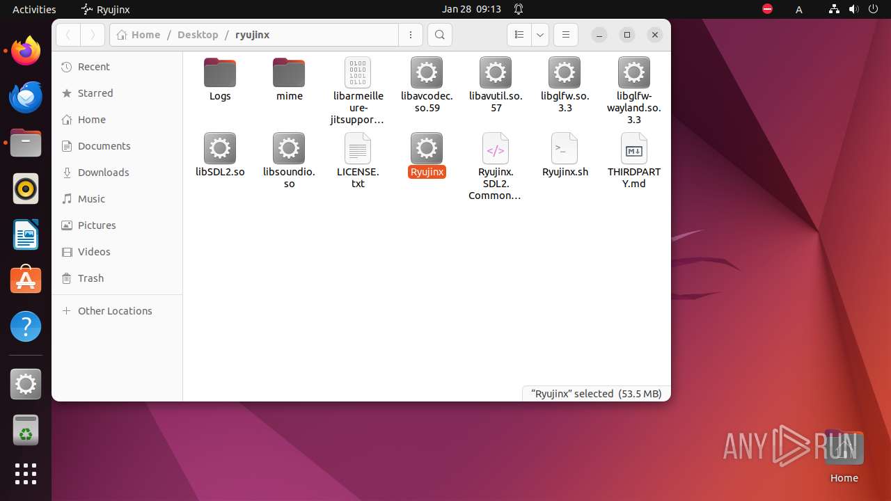
Task: Click the red do-not-disturb indicator
Action: pos(767,9)
